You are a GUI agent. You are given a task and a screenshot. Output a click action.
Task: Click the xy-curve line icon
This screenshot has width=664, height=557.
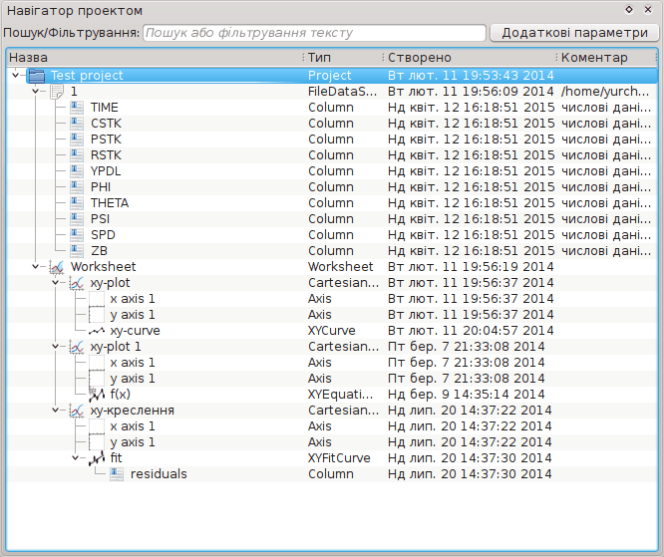point(97,331)
